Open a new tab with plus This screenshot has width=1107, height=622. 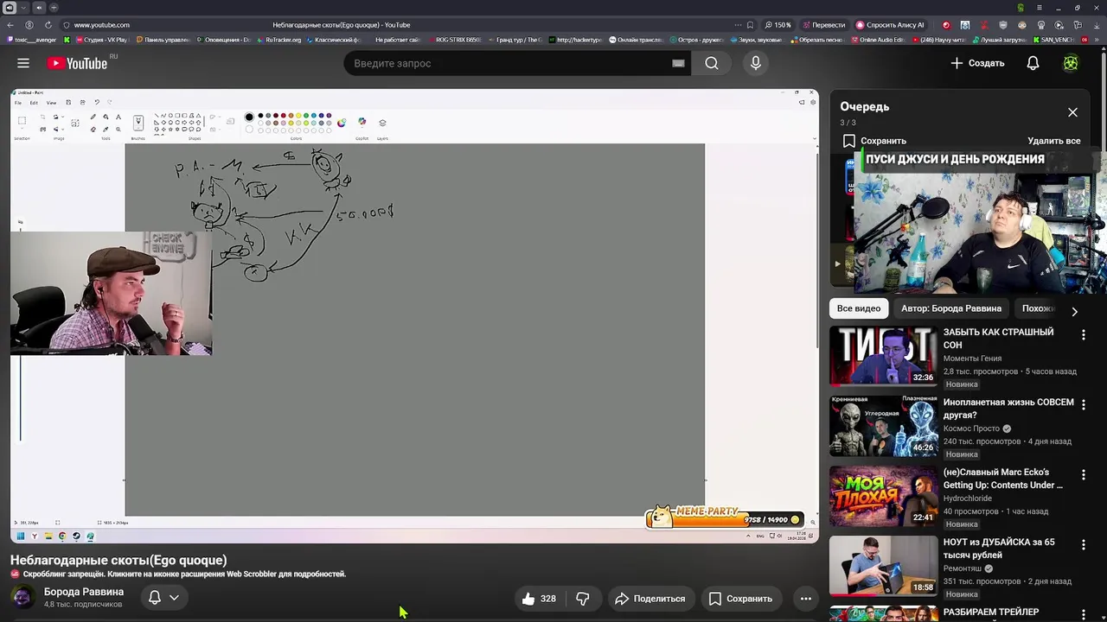coord(54,8)
